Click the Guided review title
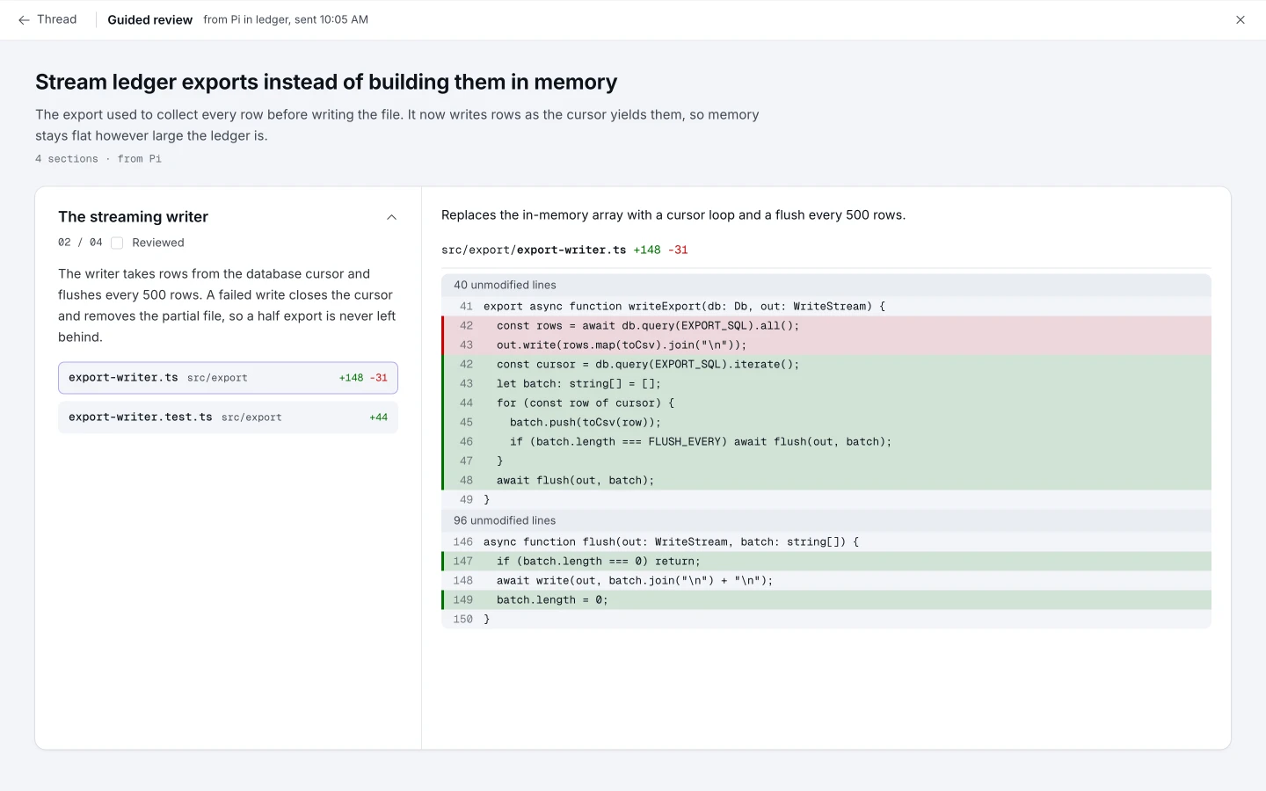The width and height of the screenshot is (1266, 791). [x=149, y=19]
